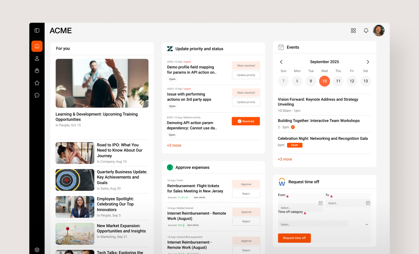Image resolution: width=419 pixels, height=254 pixels.
Task: Open Quarterly Business Update thumbnail
Action: coord(75,180)
